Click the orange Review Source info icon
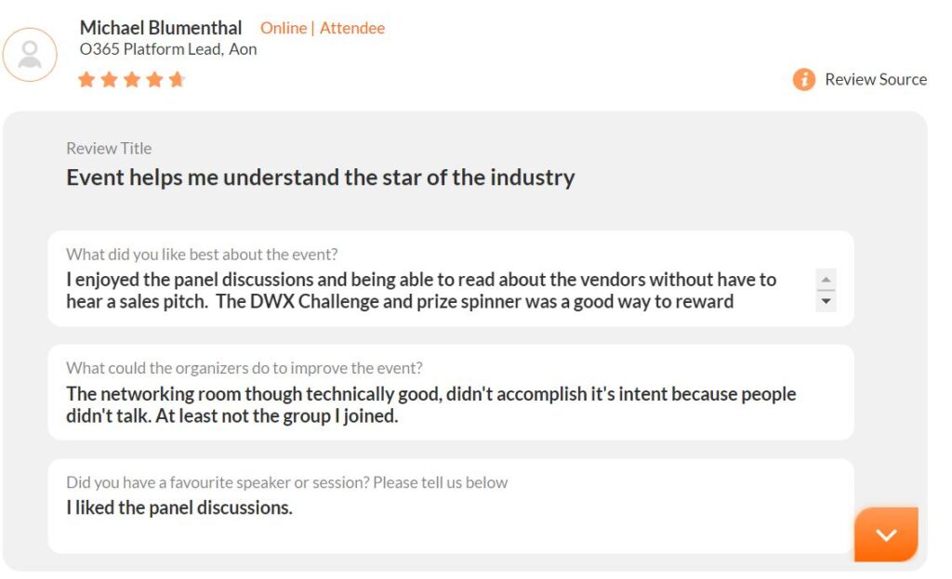 coord(803,80)
